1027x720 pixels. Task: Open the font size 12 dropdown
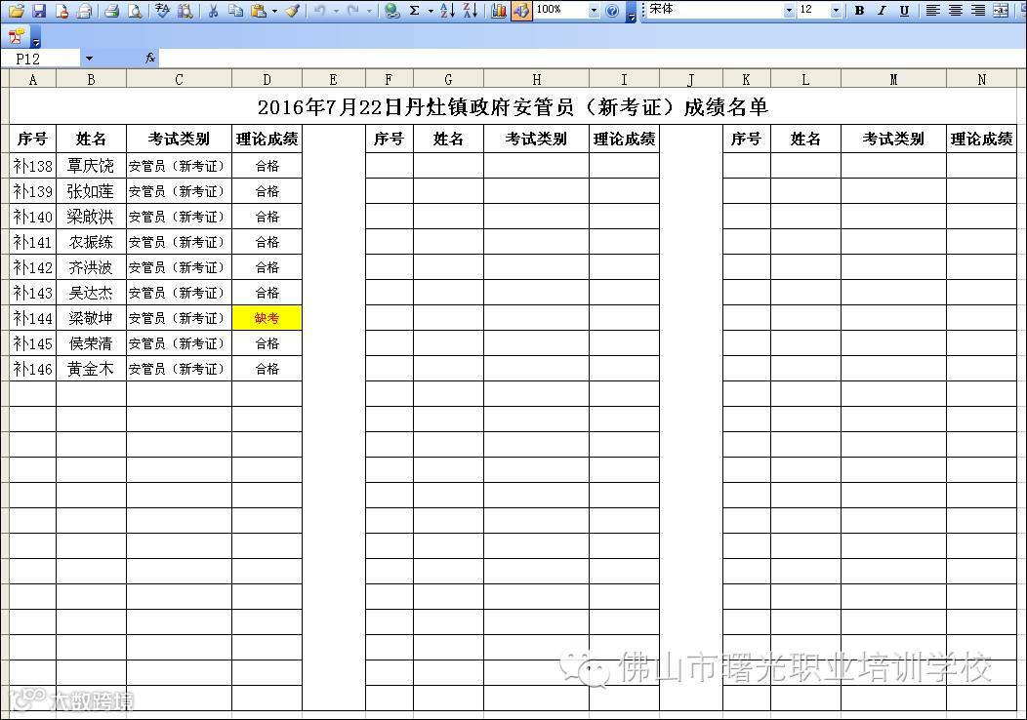[x=835, y=11]
